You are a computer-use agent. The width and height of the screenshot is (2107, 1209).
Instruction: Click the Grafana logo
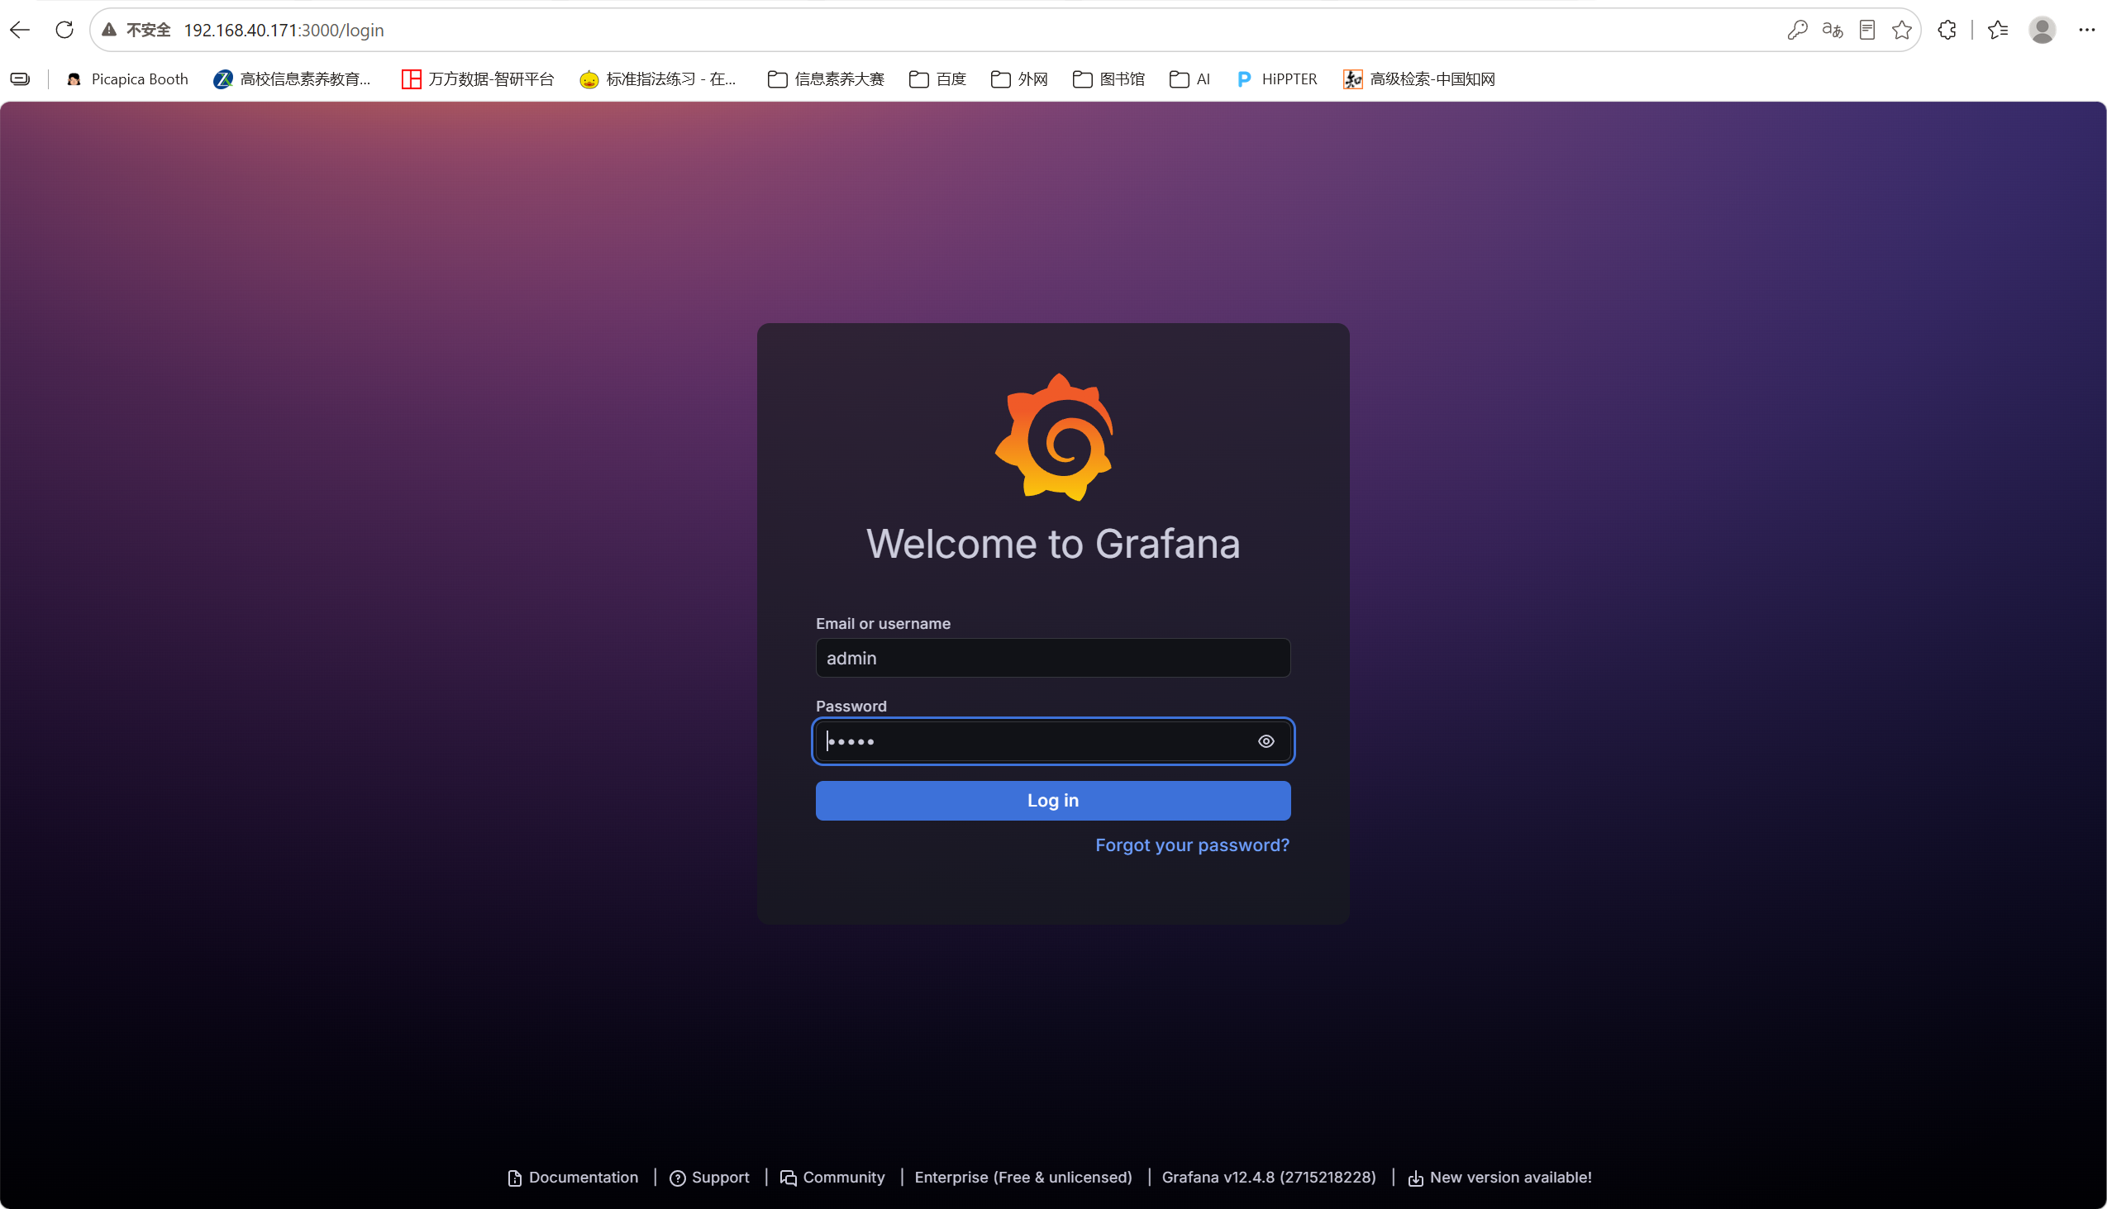1054,437
